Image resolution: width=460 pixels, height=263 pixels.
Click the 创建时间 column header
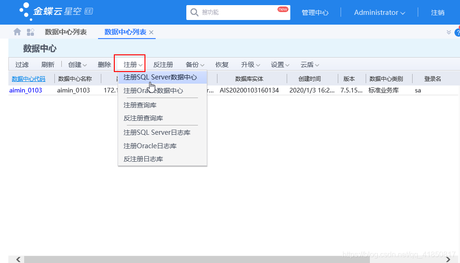309,79
